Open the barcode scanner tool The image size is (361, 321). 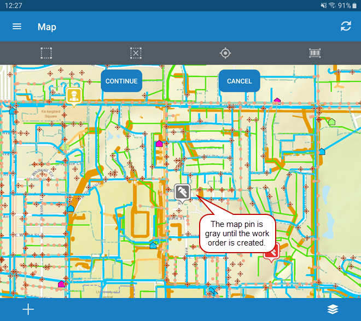315,53
